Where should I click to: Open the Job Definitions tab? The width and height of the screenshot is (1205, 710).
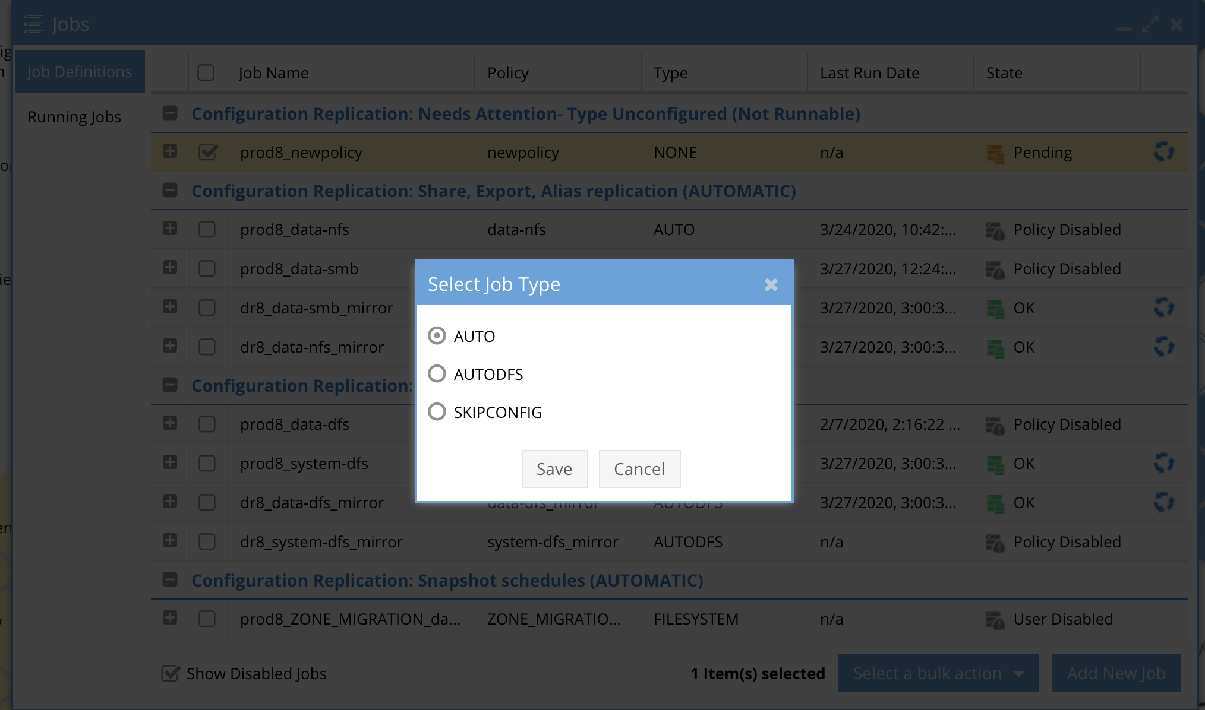pos(80,72)
